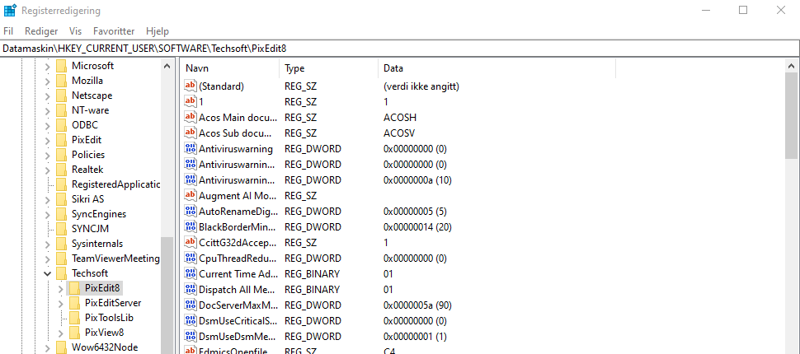Select the Netscape folder icon

(61, 95)
